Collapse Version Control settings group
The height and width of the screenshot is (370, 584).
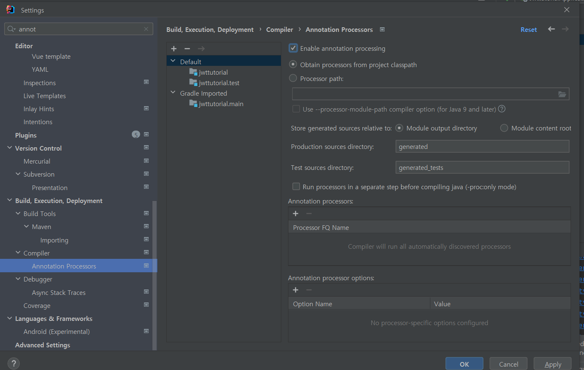[10, 148]
